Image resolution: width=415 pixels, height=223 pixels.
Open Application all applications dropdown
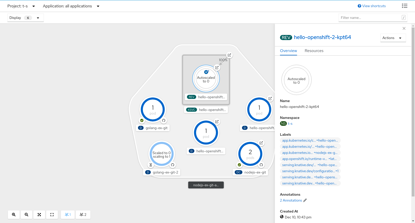[x=71, y=6]
